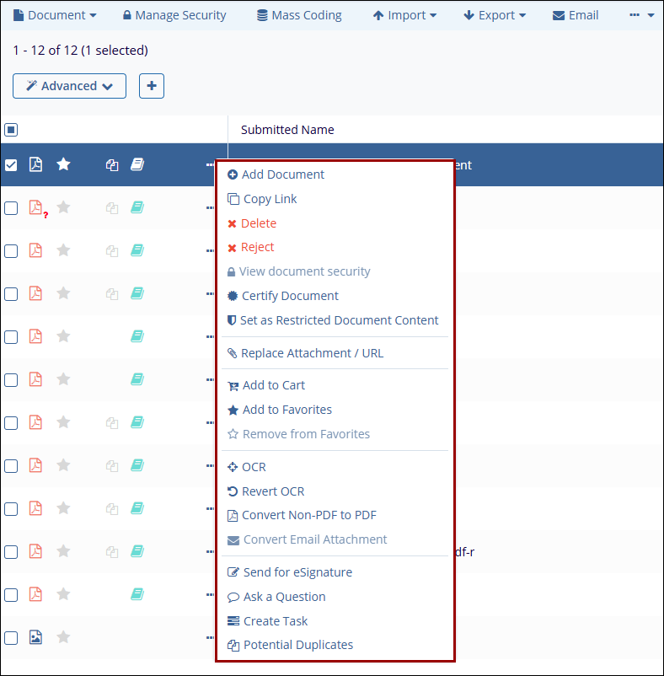Select Convert Non-PDF to PDF option
This screenshot has height=676, width=664.
pyautogui.click(x=308, y=515)
